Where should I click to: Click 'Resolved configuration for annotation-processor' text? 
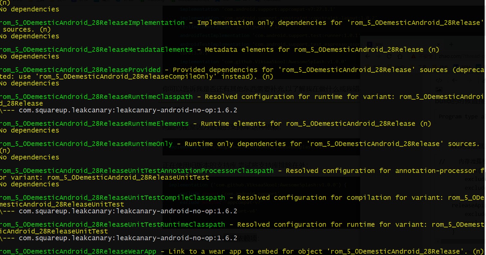(380, 171)
